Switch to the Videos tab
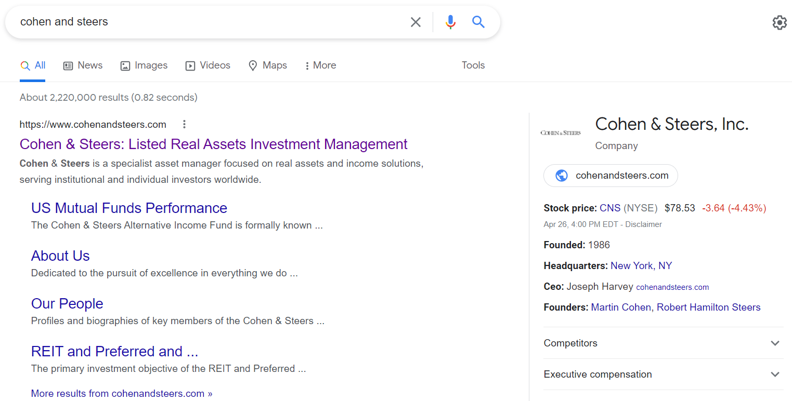Image resolution: width=792 pixels, height=401 pixels. pyautogui.click(x=208, y=65)
